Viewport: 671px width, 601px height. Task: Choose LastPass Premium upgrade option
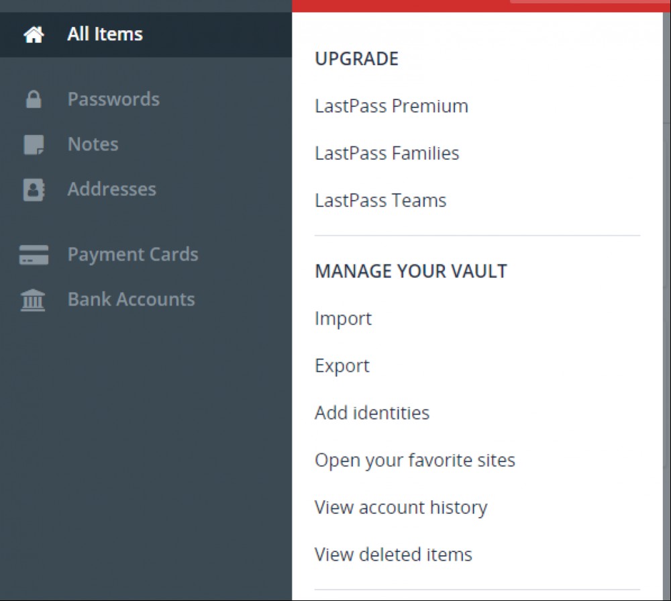tap(391, 106)
